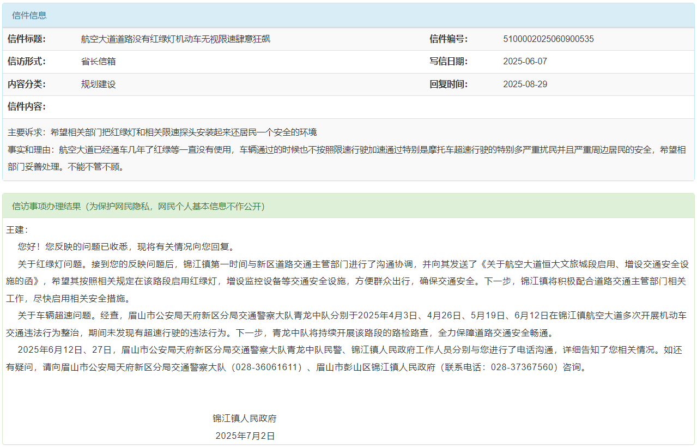
Task: Click the 规划建设 category value
Action: (99, 84)
